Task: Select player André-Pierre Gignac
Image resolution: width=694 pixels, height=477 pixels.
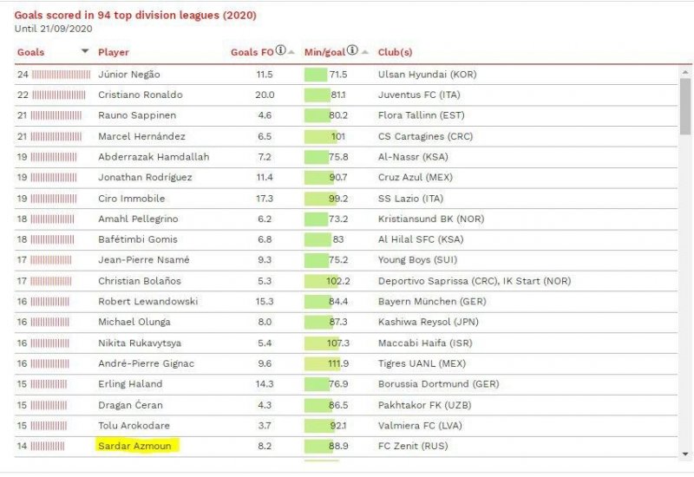Action: click(146, 363)
